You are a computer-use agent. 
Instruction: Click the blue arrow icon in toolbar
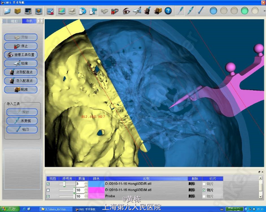click(83, 11)
